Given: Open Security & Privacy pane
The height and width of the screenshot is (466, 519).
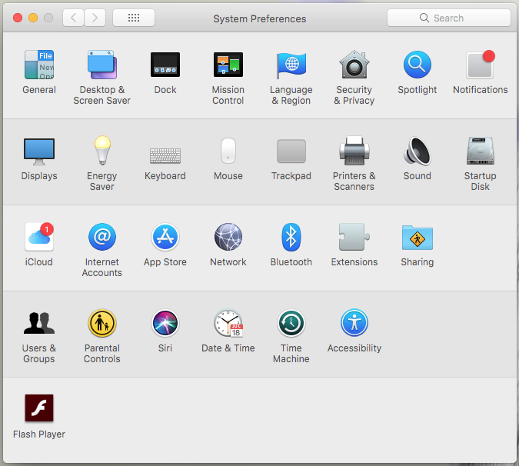Looking at the screenshot, I should pos(354,65).
